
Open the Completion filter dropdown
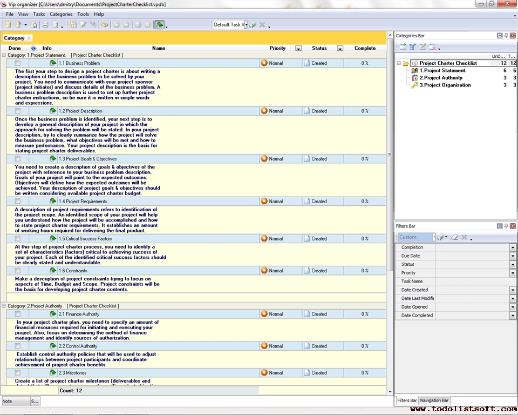[x=513, y=247]
